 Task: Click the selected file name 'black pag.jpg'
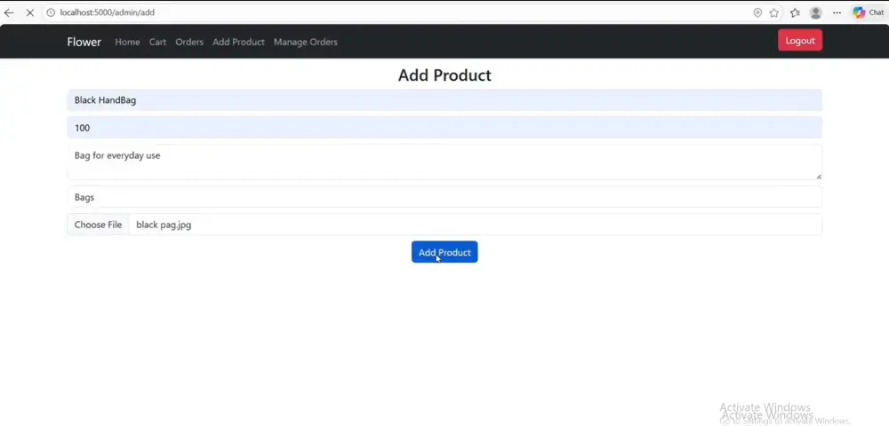164,225
